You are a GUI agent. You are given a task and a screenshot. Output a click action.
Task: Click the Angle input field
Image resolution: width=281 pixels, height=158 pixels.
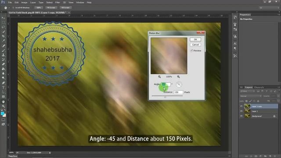pyautogui.click(x=166, y=84)
